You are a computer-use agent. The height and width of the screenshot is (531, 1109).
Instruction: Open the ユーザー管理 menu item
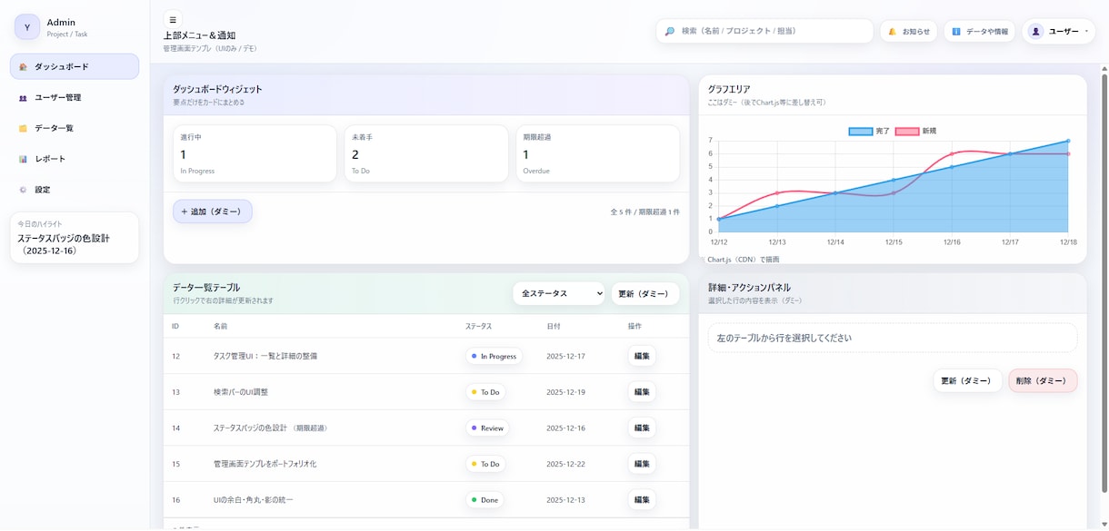coord(75,97)
